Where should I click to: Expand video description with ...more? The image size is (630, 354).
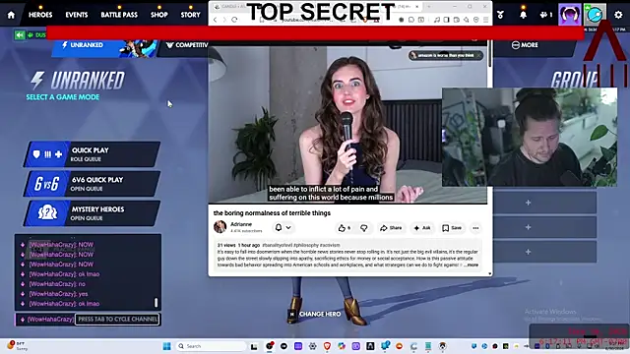click(472, 265)
